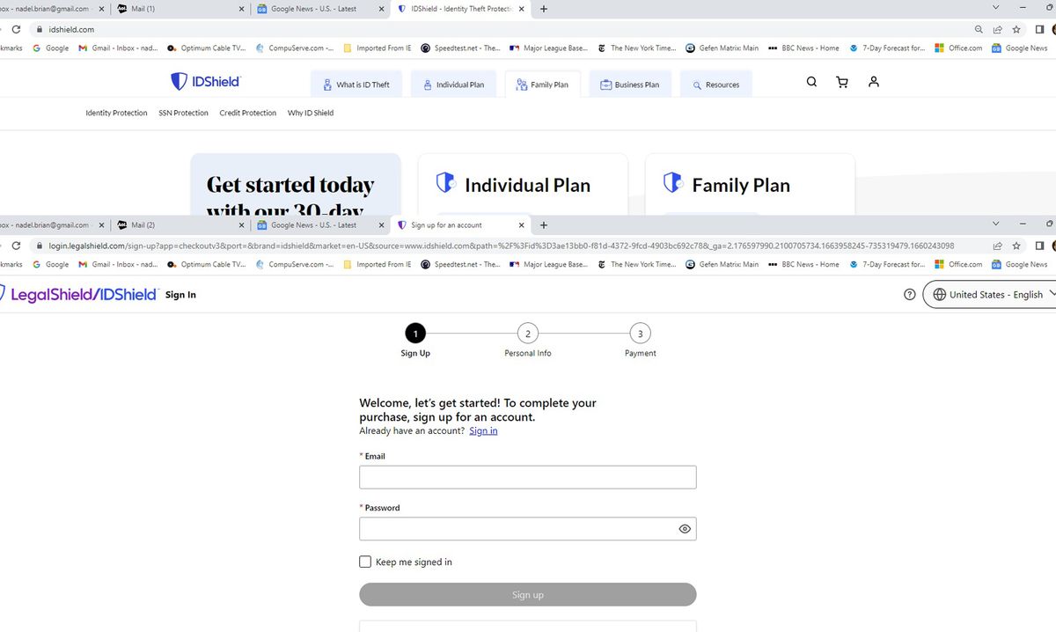1056x632 pixels.
Task: Expand the Imported From IE bookmarks folder
Action: (378, 264)
